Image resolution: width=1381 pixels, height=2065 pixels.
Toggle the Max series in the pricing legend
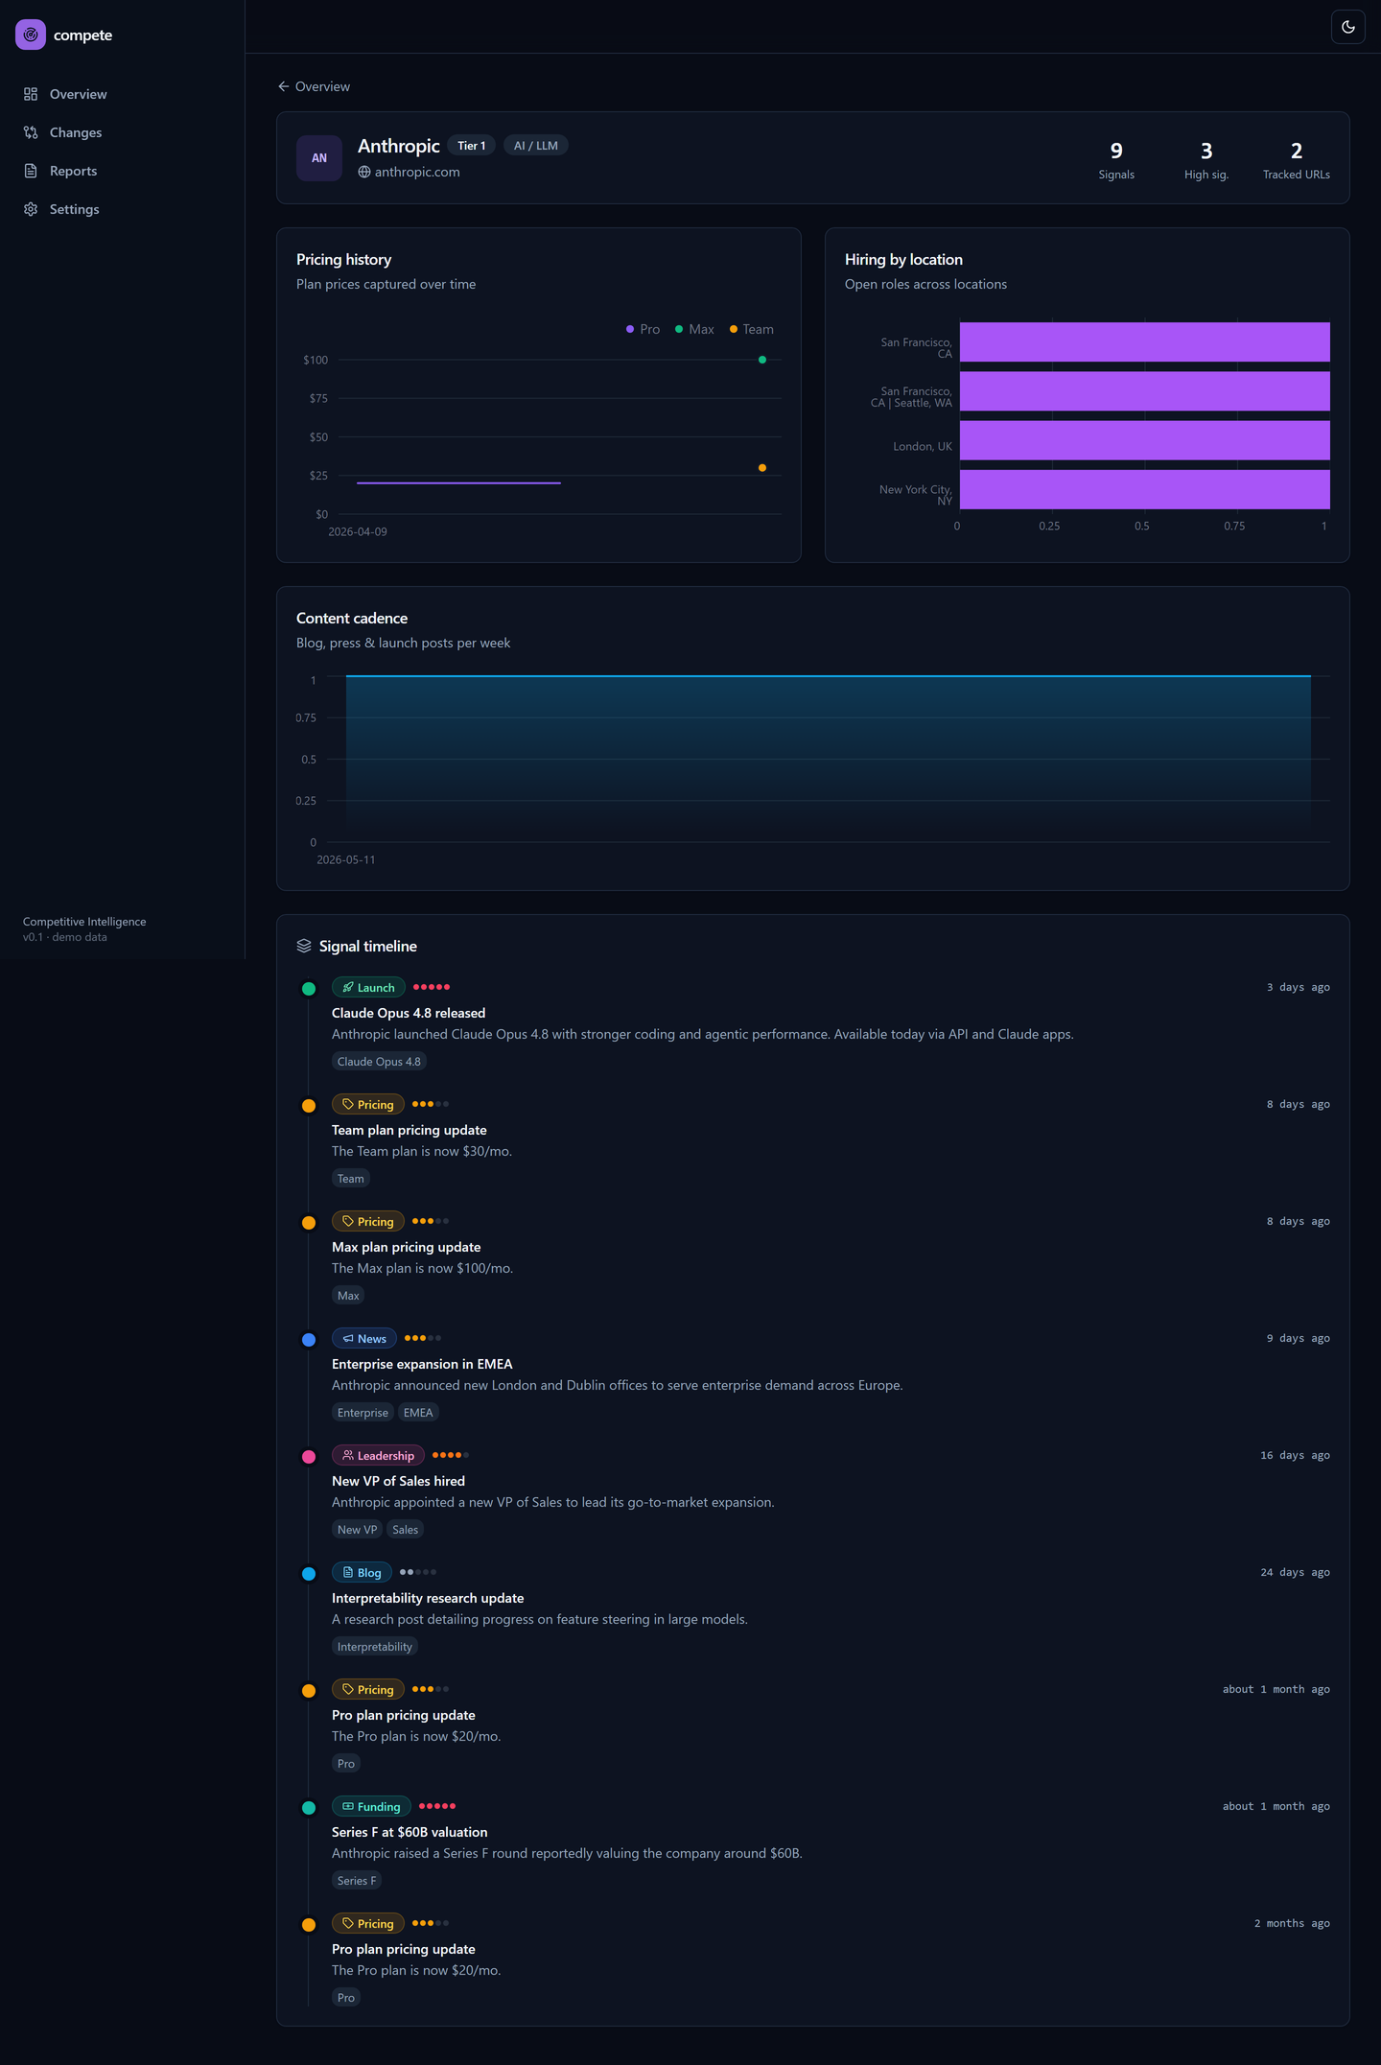[x=694, y=329]
